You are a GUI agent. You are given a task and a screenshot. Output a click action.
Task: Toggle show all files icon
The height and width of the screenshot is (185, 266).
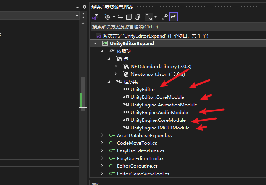pos(137,17)
